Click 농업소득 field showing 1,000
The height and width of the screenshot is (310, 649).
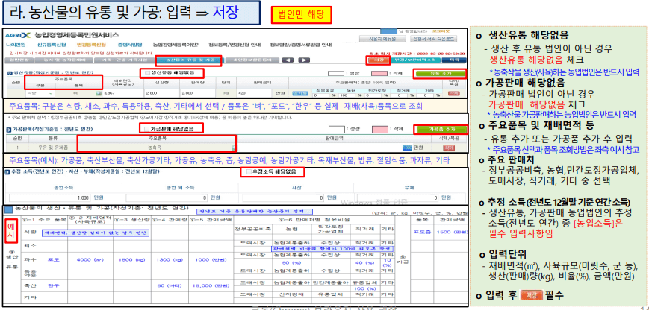click(50, 197)
